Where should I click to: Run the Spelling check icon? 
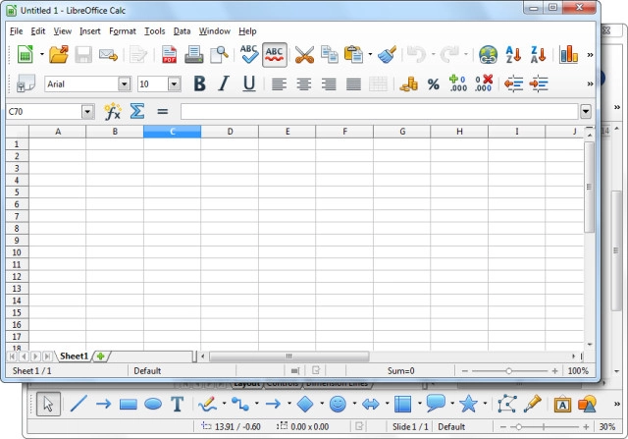coord(248,54)
